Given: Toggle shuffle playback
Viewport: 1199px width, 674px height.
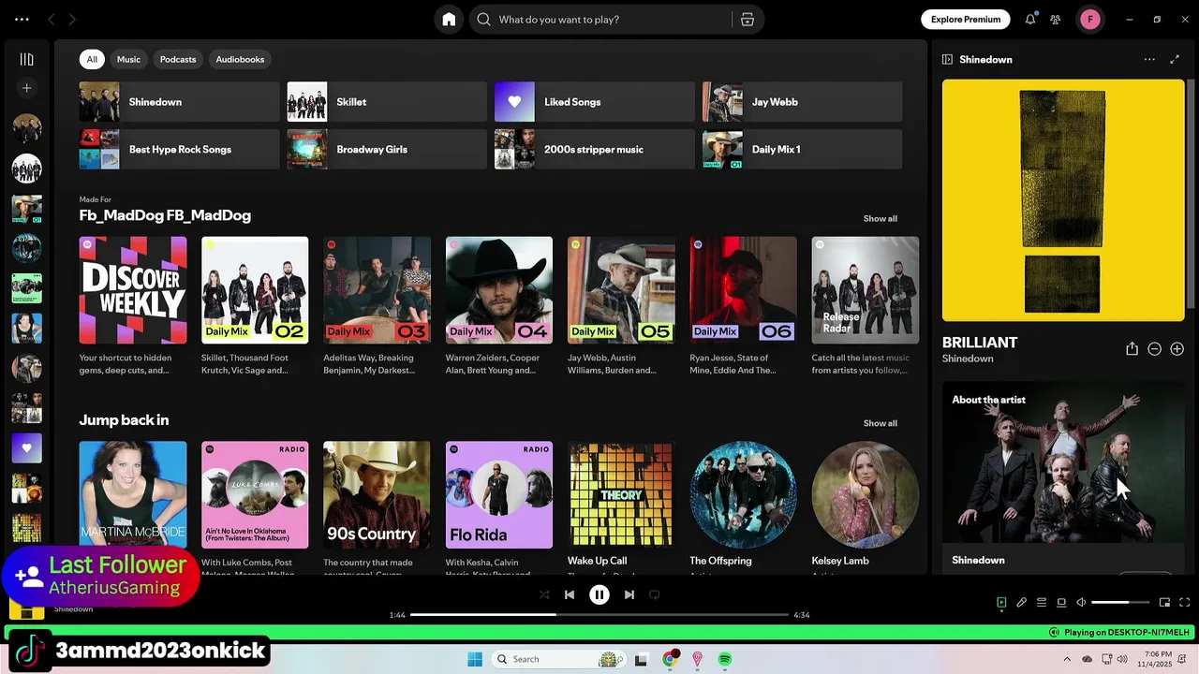Looking at the screenshot, I should (544, 594).
